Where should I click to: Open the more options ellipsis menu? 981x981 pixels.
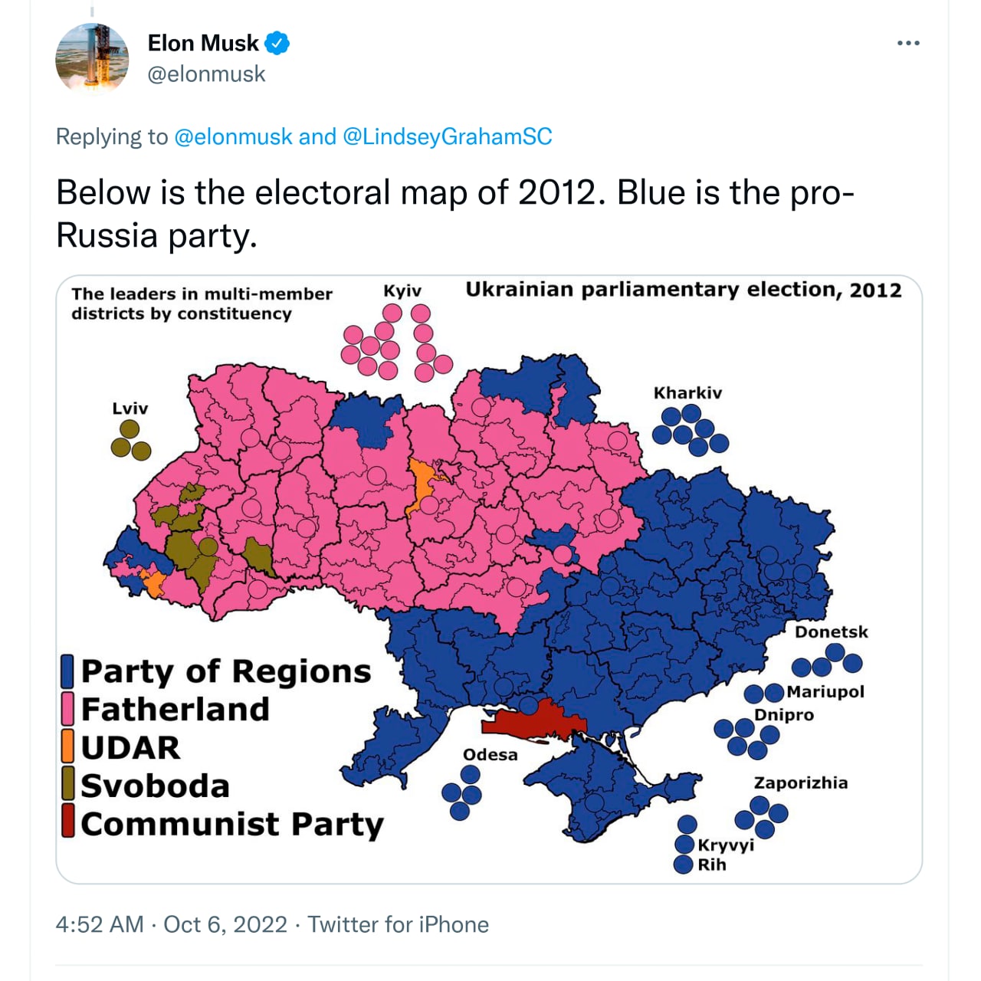[908, 43]
